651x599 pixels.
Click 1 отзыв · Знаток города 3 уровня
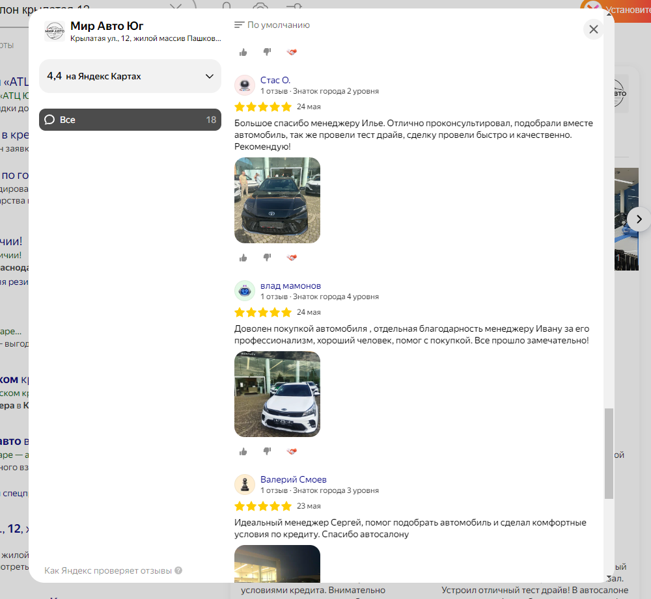[x=319, y=490]
